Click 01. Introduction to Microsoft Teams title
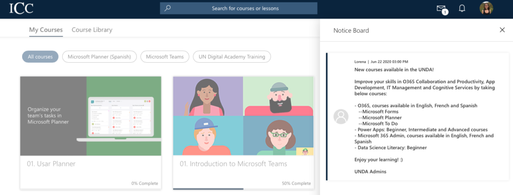 click(233, 164)
